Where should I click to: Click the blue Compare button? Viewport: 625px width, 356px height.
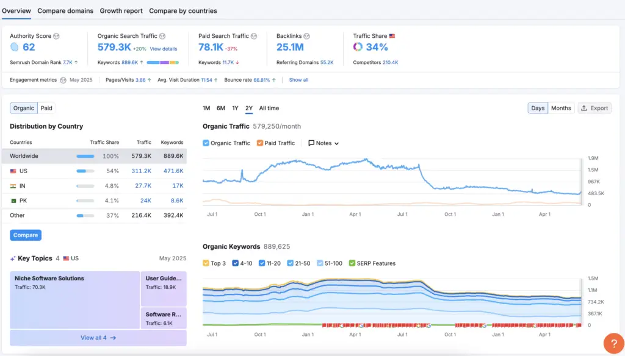[x=26, y=235]
